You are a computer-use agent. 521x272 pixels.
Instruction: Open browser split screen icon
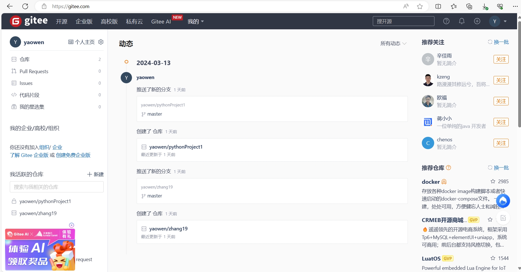(x=438, y=6)
